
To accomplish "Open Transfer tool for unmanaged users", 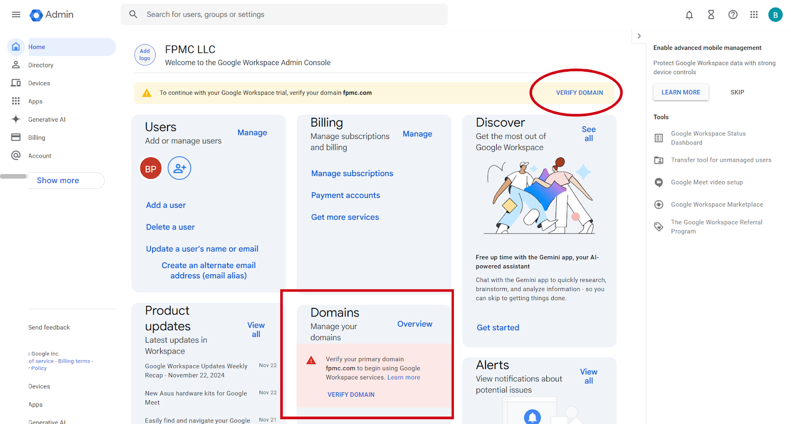I will [721, 160].
